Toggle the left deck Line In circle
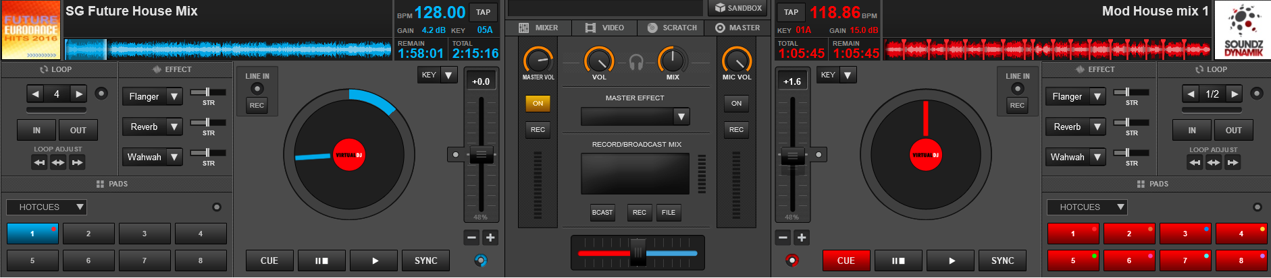Image resolution: width=1271 pixels, height=278 pixels. [257, 88]
